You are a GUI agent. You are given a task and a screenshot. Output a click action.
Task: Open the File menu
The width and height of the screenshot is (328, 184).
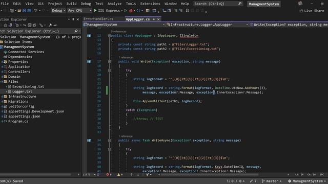tap(5, 4)
